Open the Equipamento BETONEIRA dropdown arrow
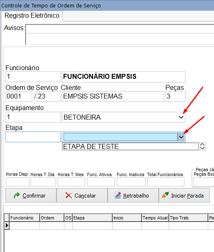Image resolution: width=214 pixels, height=252 pixels. click(x=181, y=117)
